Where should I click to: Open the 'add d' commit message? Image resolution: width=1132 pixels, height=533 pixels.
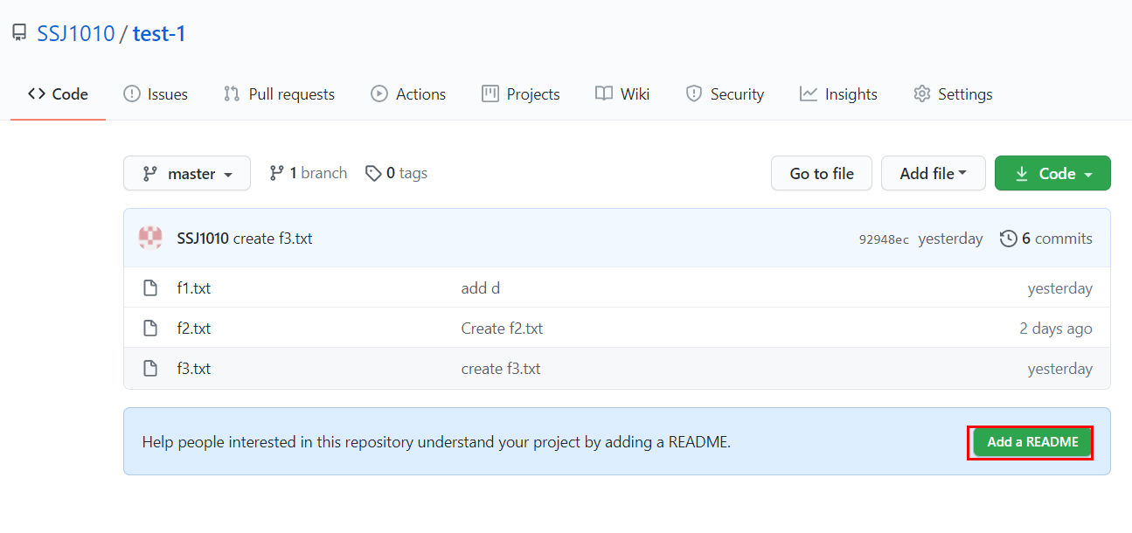pyautogui.click(x=481, y=288)
